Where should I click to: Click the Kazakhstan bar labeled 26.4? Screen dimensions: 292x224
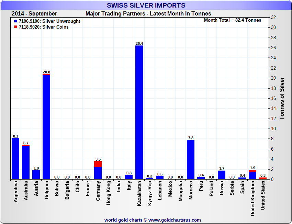(x=139, y=112)
